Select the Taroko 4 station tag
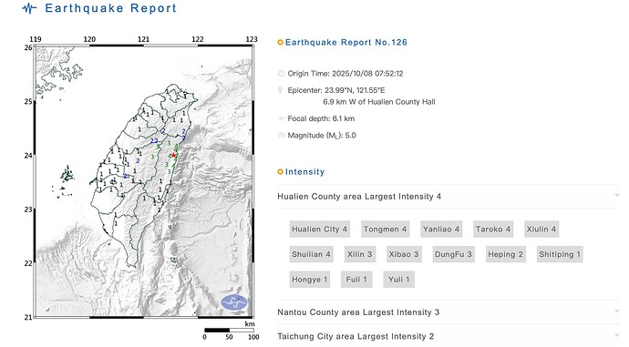 493,230
